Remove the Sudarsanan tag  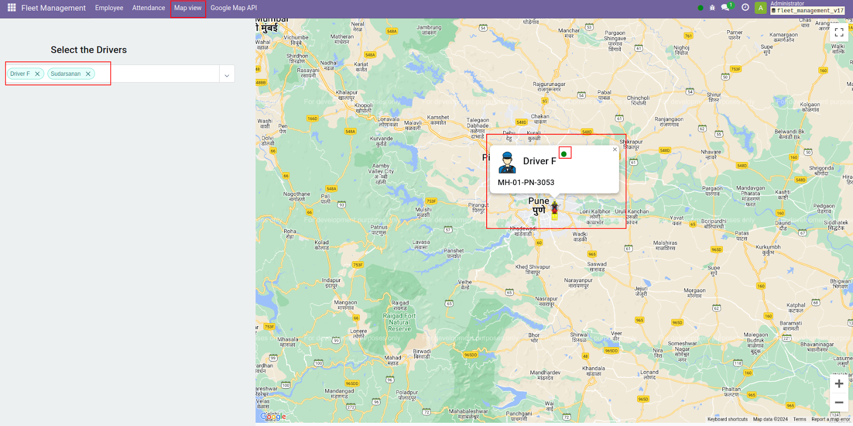pos(88,74)
